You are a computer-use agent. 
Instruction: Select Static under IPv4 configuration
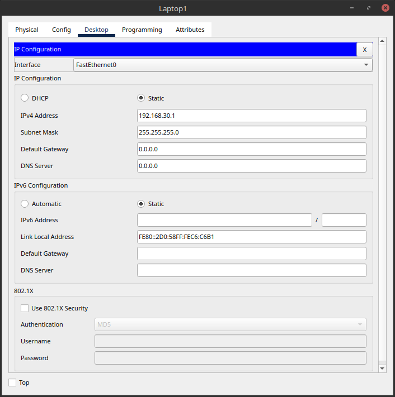pyautogui.click(x=141, y=98)
